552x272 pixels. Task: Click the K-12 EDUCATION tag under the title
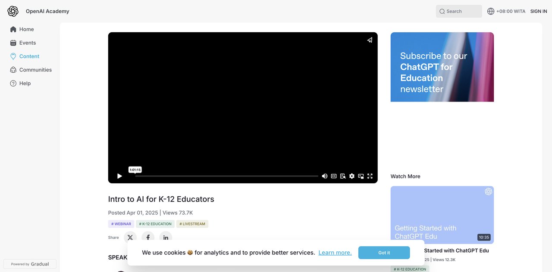155,224
